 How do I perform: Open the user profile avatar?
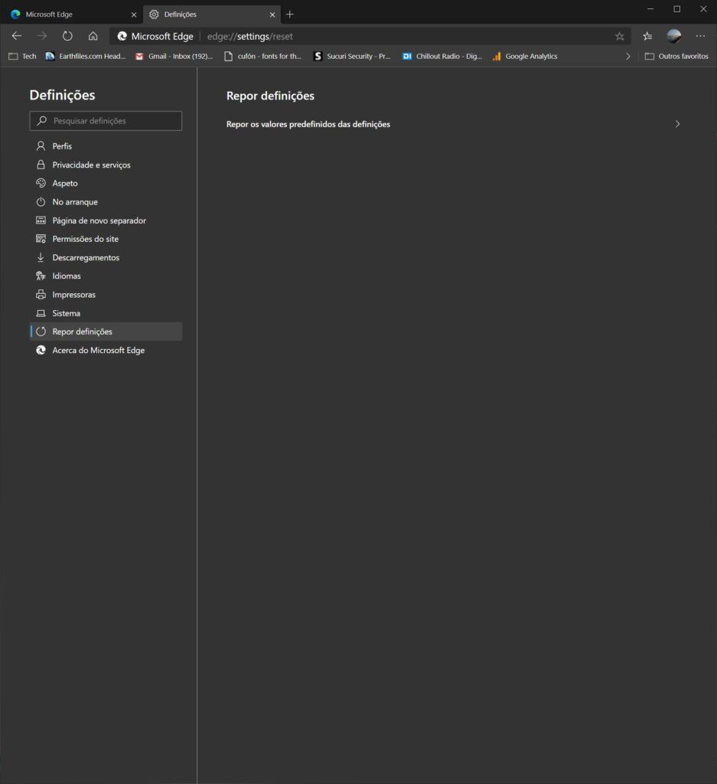coord(674,36)
